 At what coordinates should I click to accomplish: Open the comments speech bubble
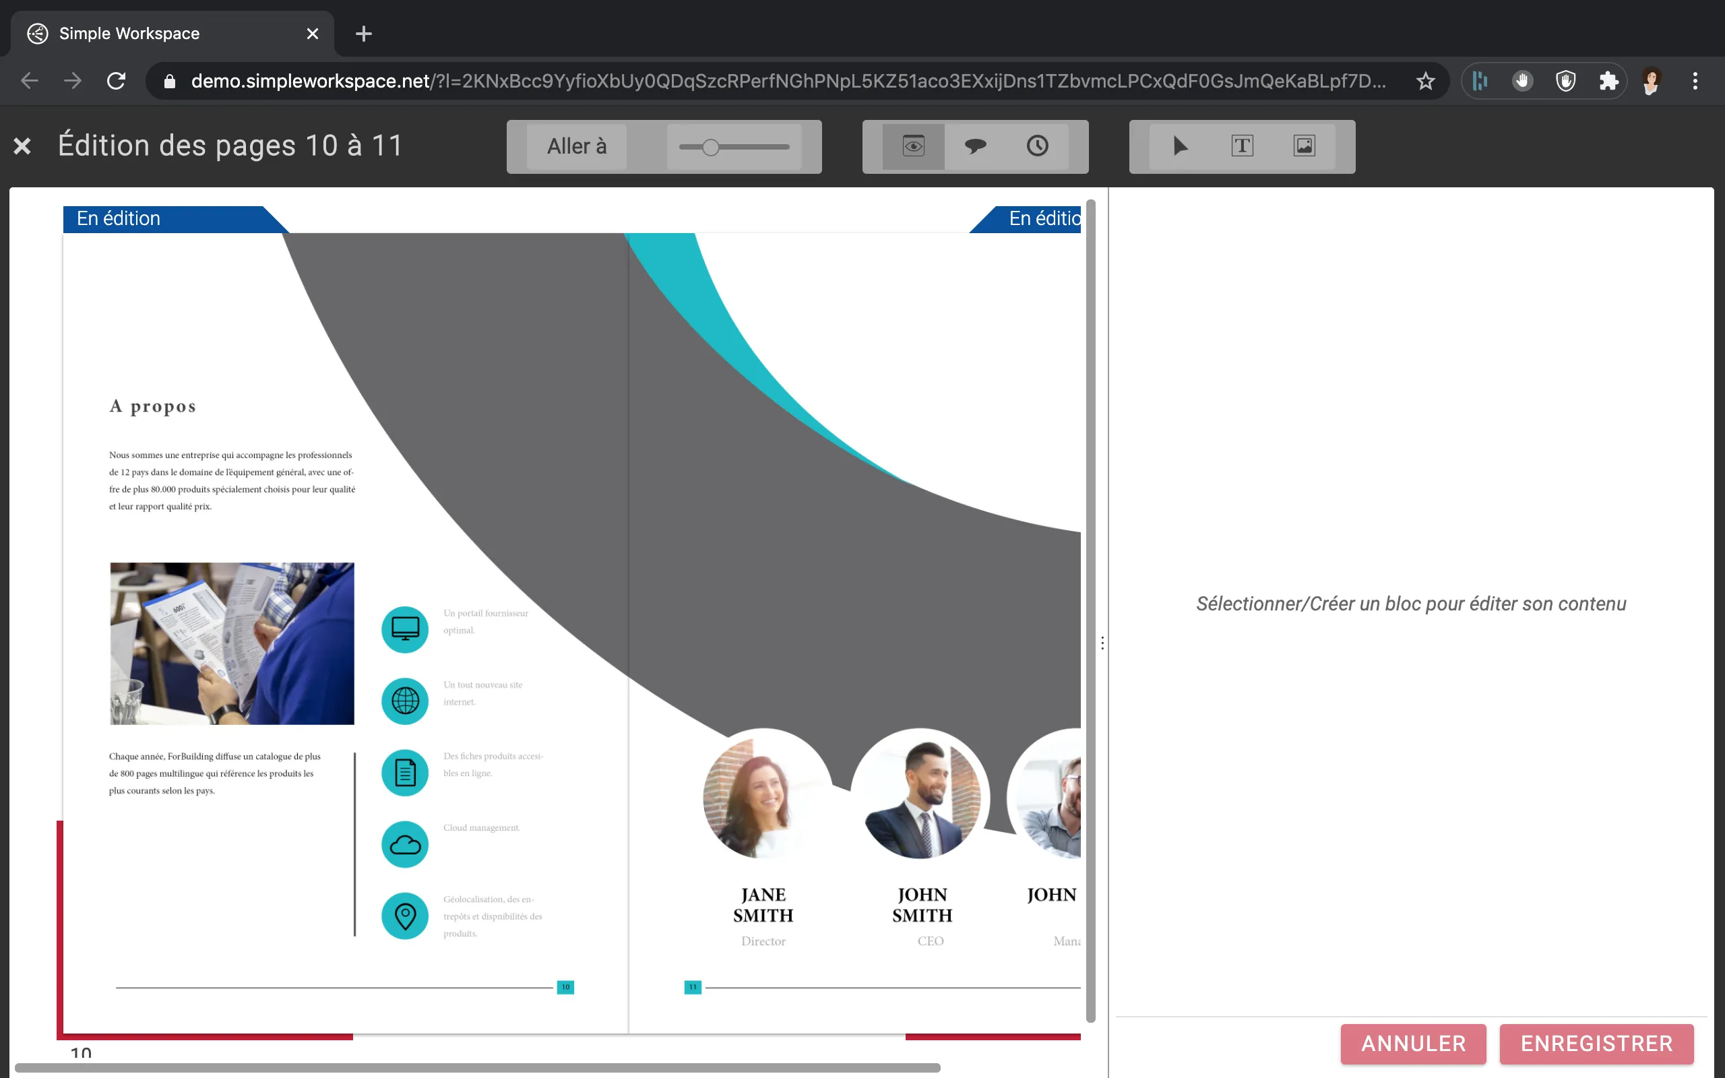975,146
